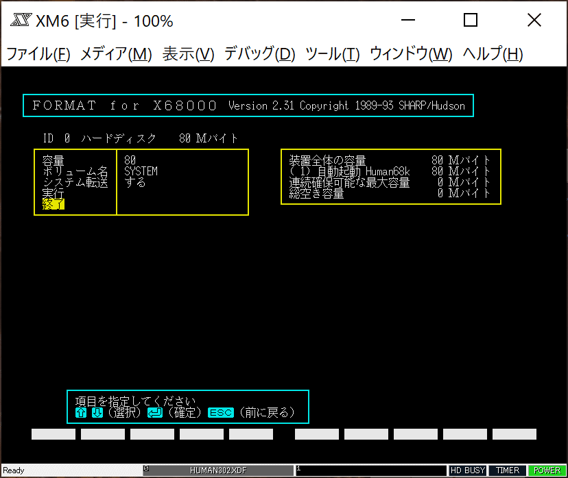Click the floppy drive 1 status field
This screenshot has width=568, height=478.
[371, 470]
